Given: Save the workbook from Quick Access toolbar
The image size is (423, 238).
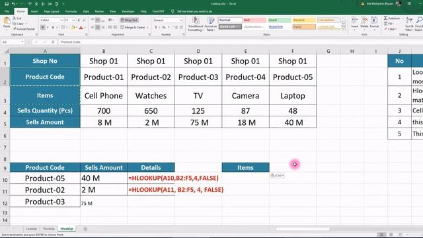Looking at the screenshot, I should (7, 4).
